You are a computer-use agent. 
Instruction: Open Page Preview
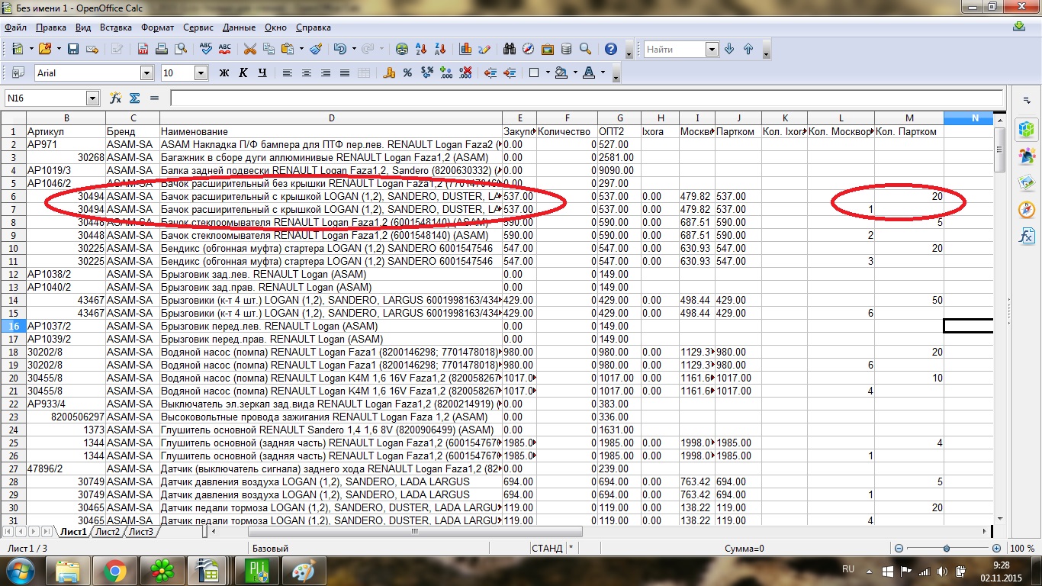pyautogui.click(x=181, y=49)
